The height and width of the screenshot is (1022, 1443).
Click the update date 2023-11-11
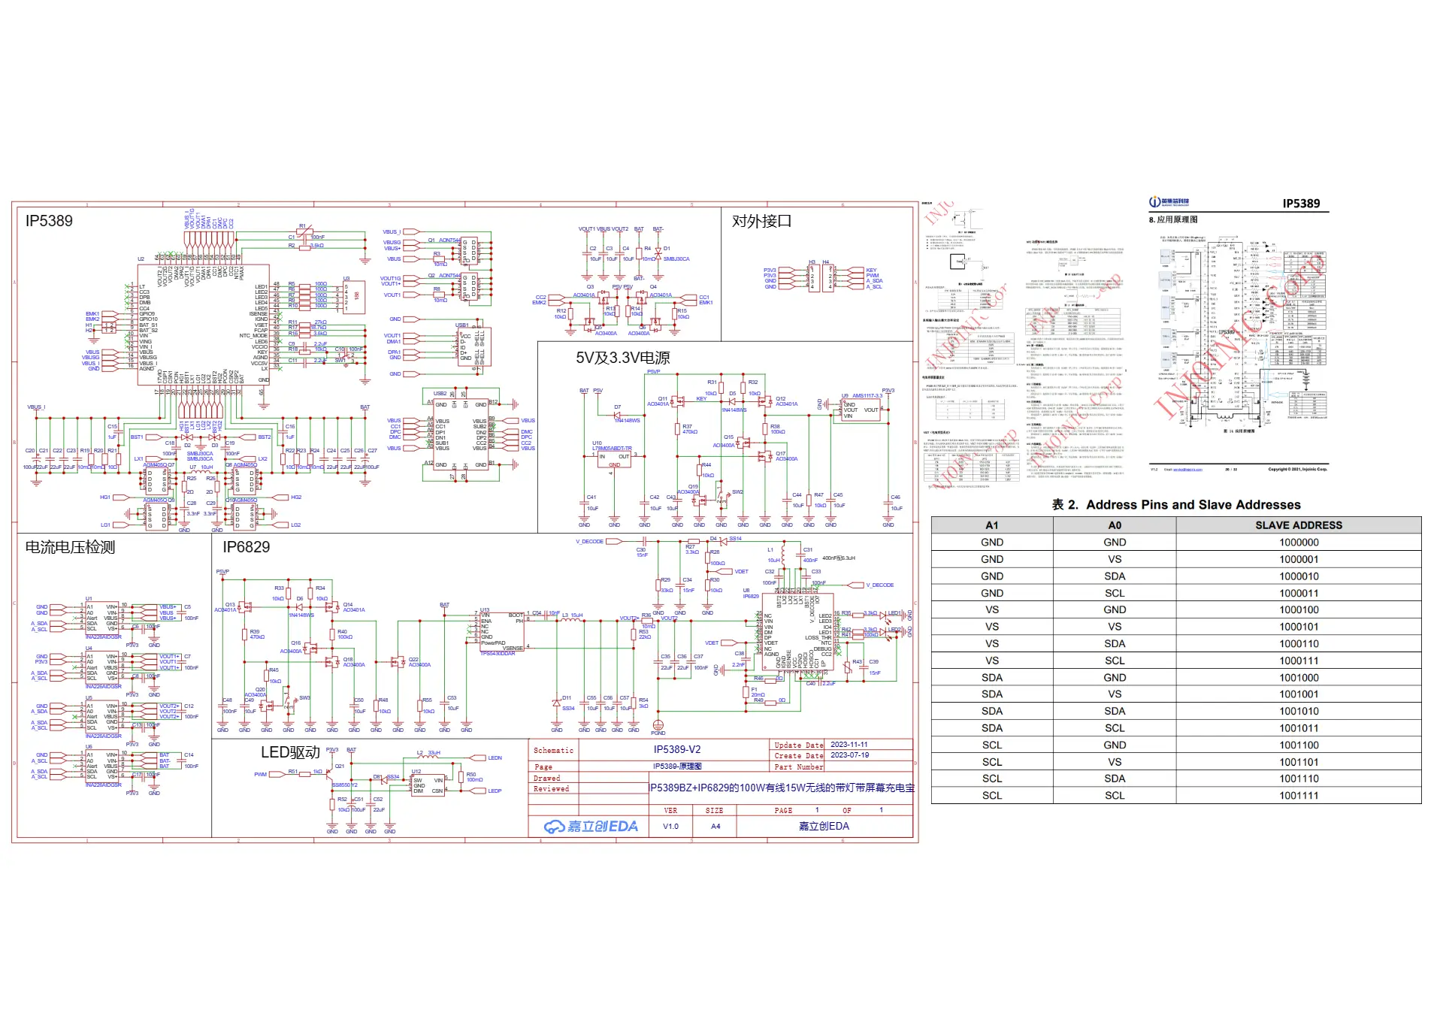(849, 745)
